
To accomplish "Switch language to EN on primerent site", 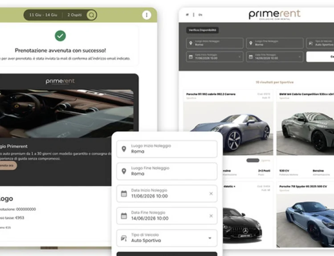I will tap(200, 15).
